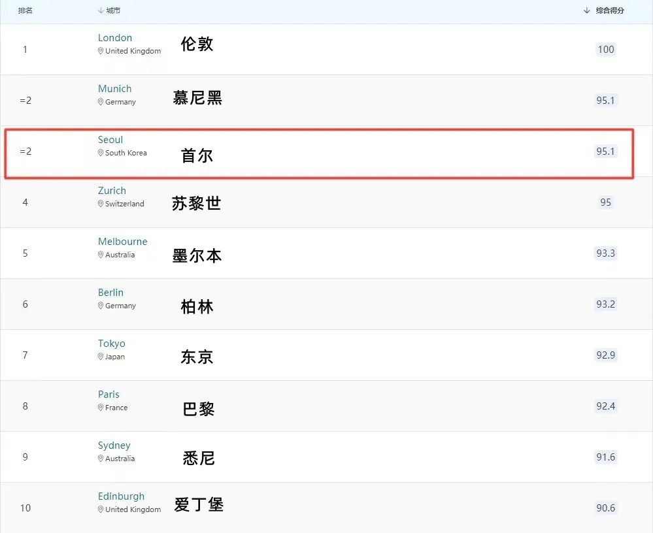
Task: Click the location pin icon beside South Korea
Action: (101, 153)
